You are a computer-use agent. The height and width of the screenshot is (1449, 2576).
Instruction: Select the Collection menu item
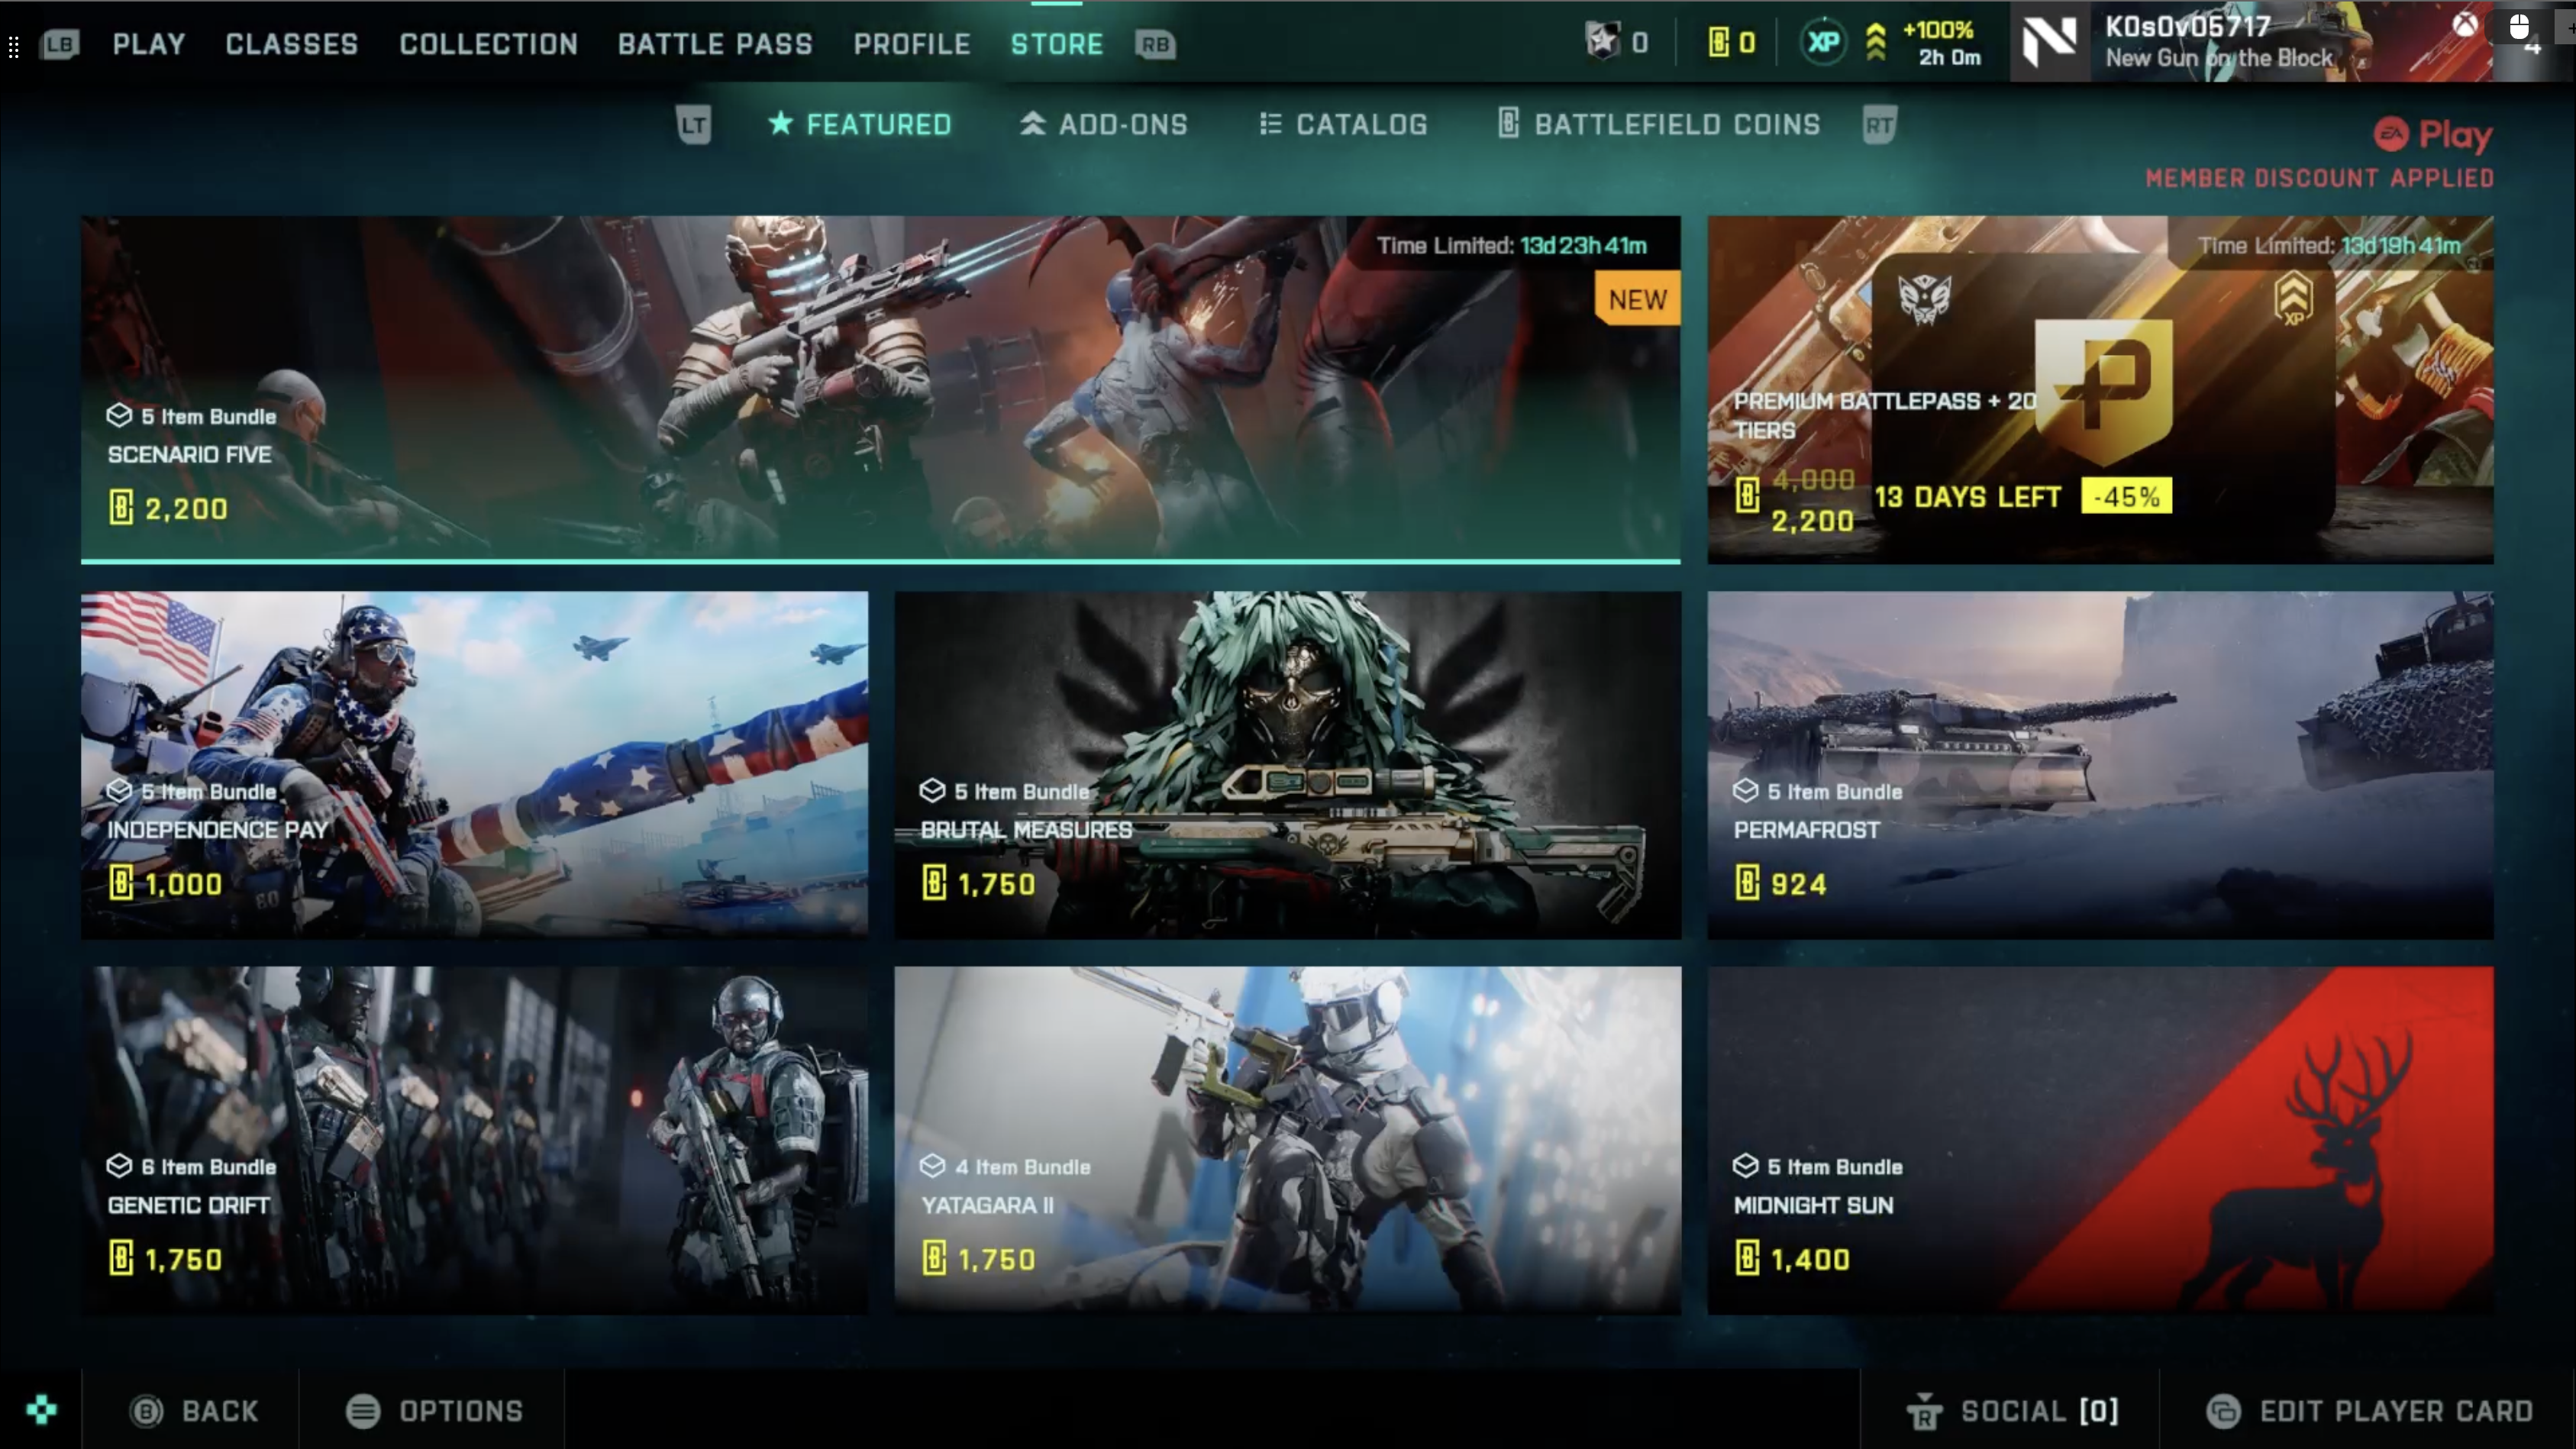click(x=488, y=44)
